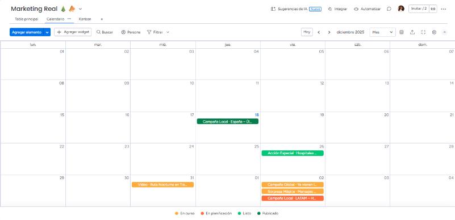
Task: Select day 31 in calendar
Action: (x=191, y=177)
